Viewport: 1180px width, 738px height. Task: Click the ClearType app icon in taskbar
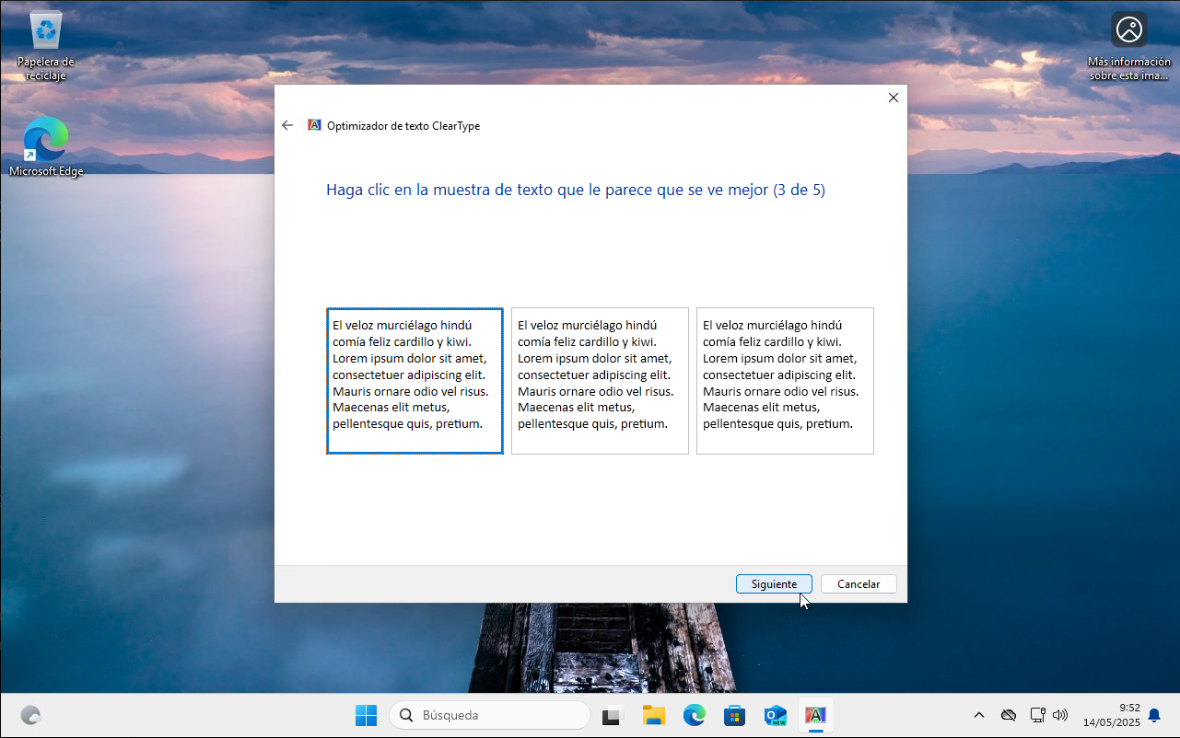[x=815, y=715]
